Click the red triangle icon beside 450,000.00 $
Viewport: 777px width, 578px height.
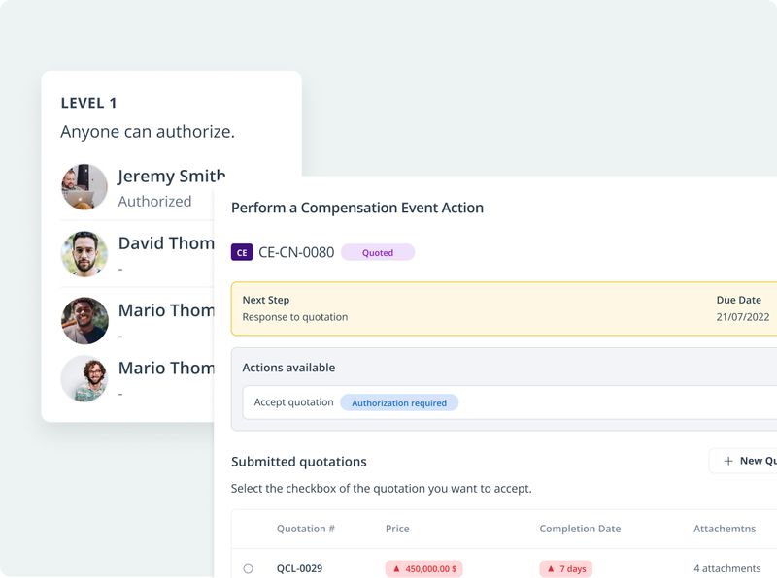click(x=396, y=569)
